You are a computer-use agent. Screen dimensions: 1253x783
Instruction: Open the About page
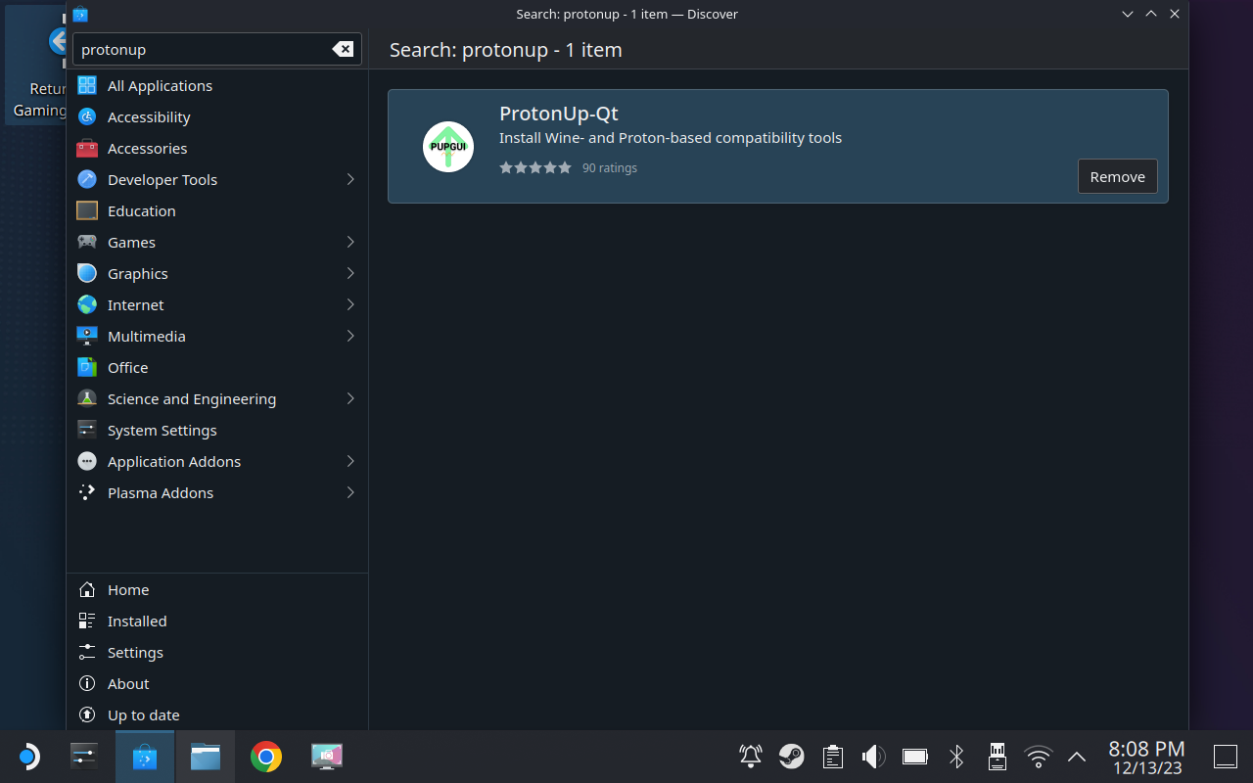[x=217, y=683]
